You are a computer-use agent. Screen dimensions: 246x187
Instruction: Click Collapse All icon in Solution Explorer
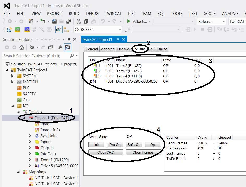pos(50,47)
